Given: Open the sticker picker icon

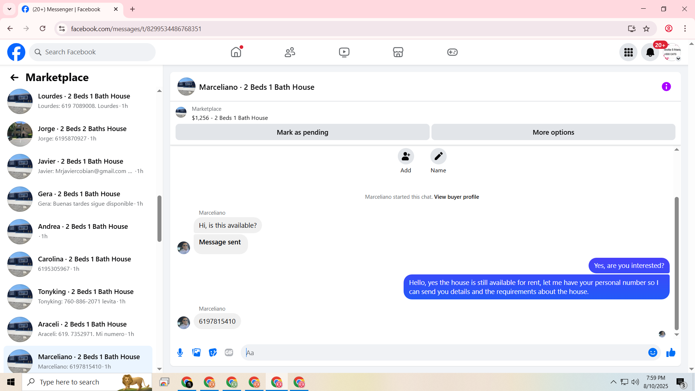Looking at the screenshot, I should pyautogui.click(x=213, y=353).
